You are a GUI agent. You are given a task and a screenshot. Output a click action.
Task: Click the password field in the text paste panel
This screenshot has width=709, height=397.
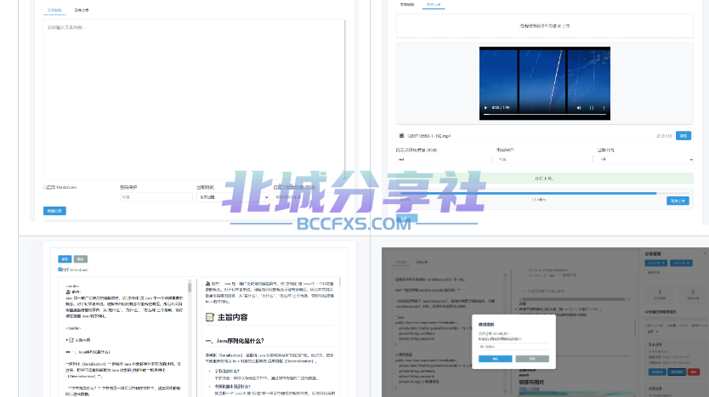tap(156, 197)
